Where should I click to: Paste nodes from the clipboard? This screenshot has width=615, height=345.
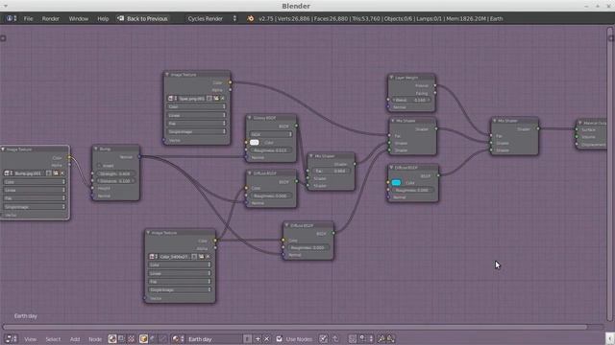click(x=390, y=338)
